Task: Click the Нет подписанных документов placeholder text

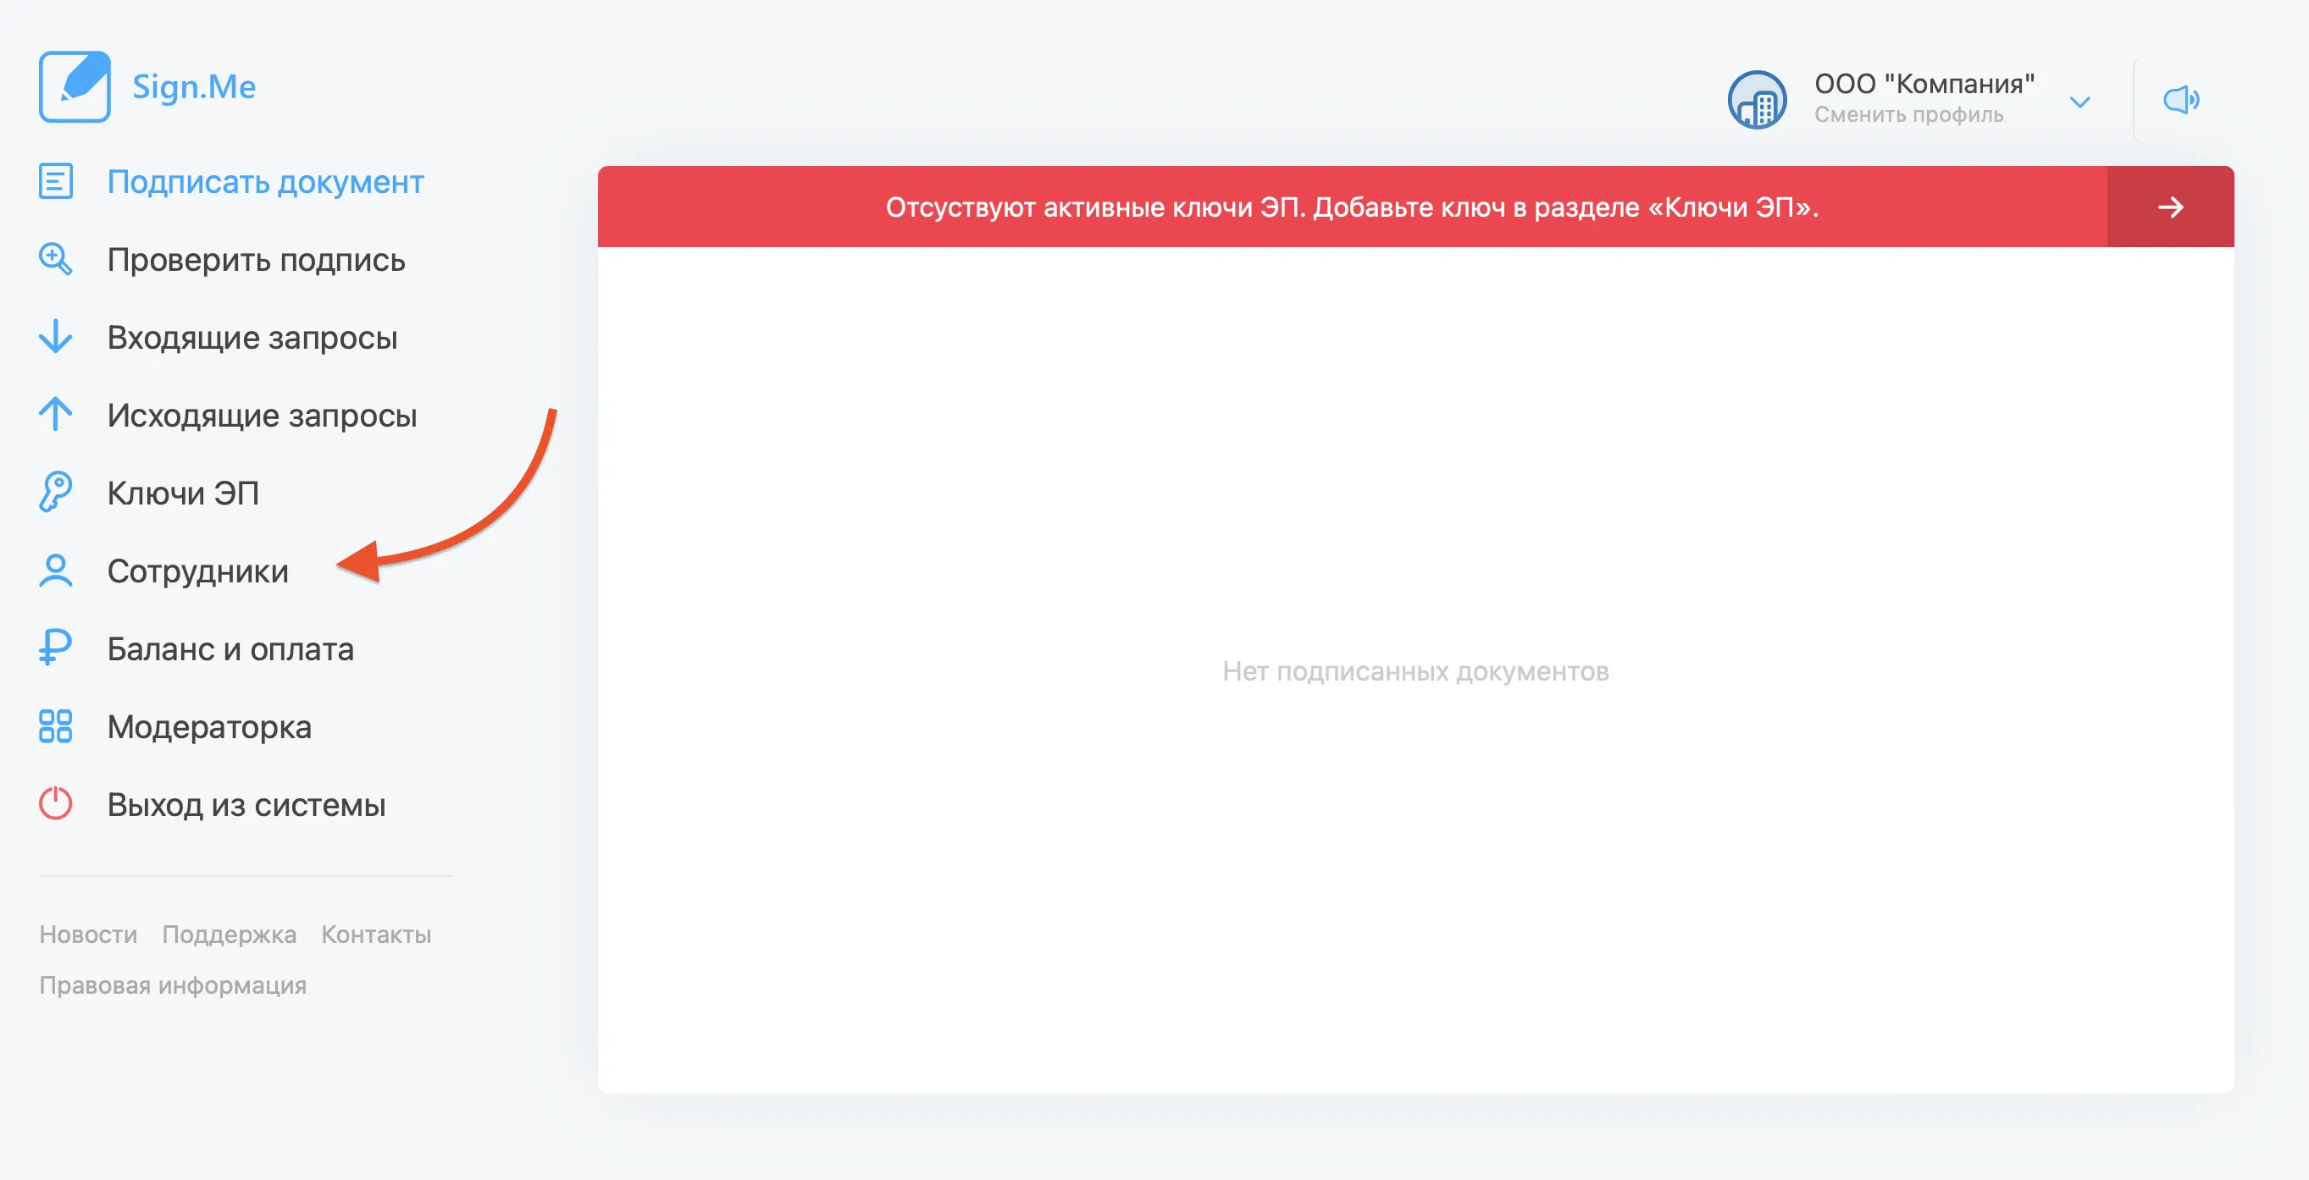Action: point(1415,671)
